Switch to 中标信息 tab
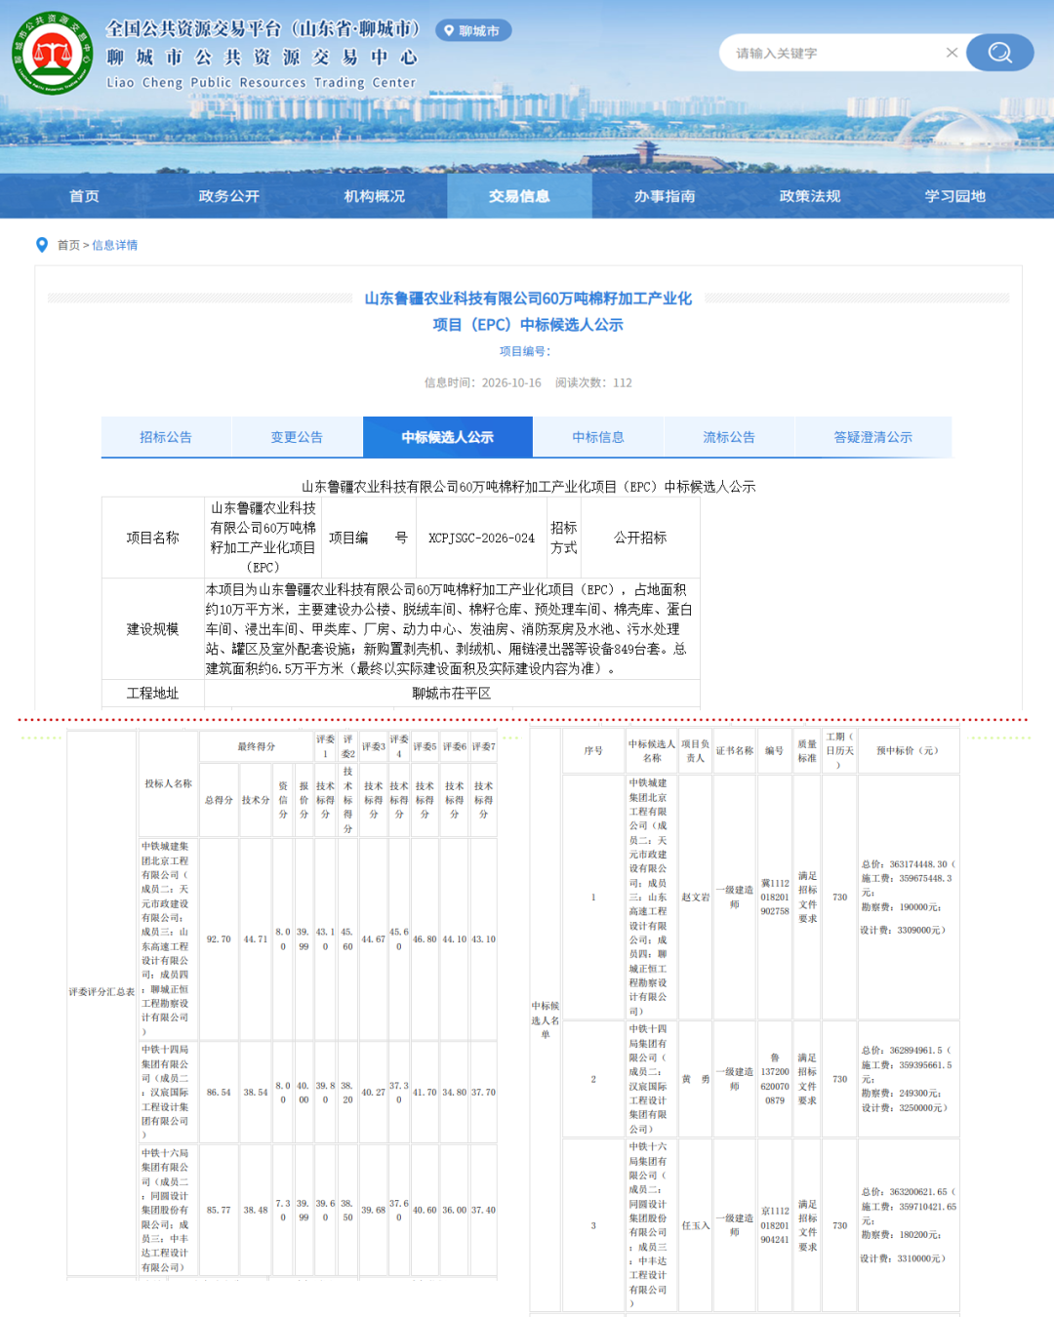The height and width of the screenshot is (1317, 1054). 598,437
